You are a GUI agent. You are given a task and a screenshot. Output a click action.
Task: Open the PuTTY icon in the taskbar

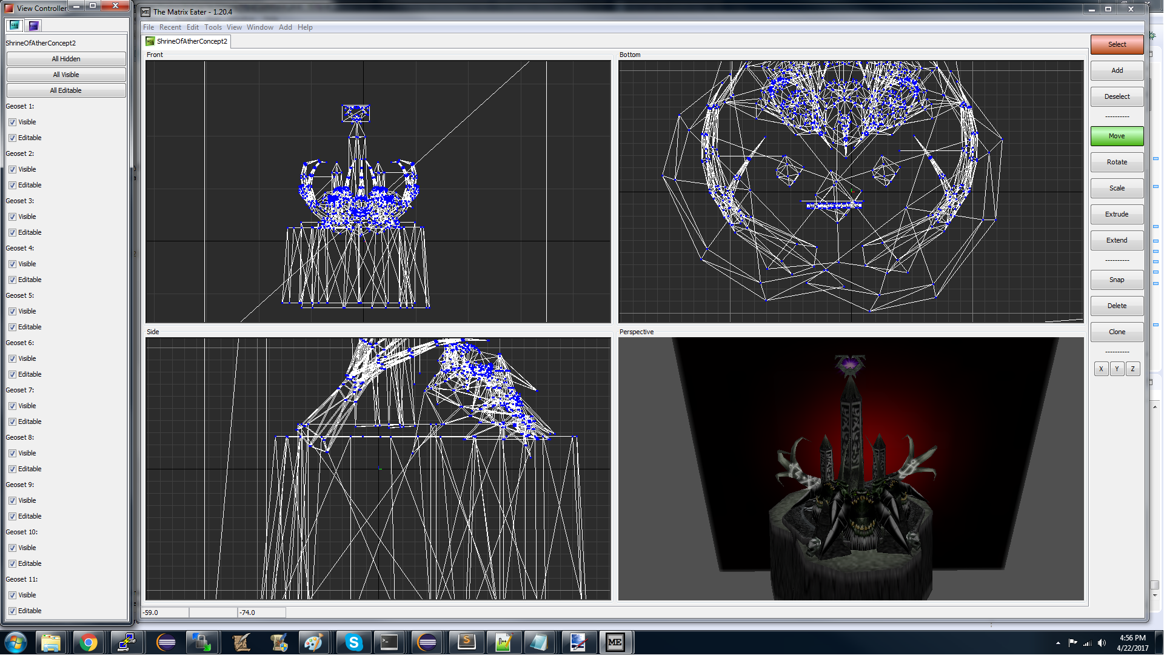(126, 642)
